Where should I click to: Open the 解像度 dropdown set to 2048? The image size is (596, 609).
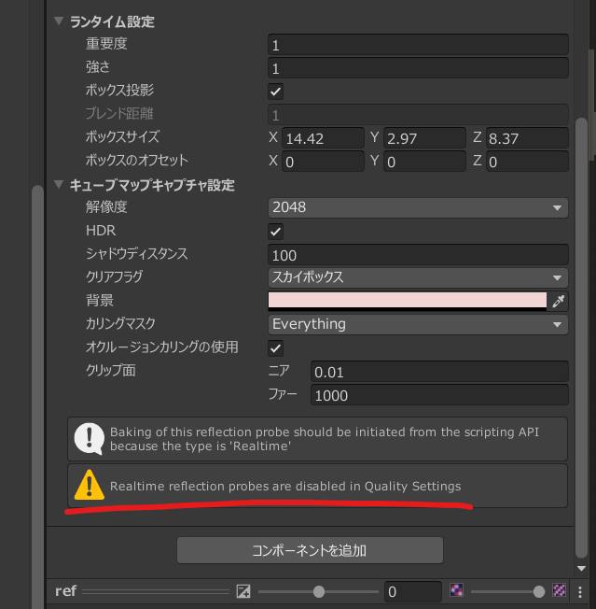click(418, 207)
